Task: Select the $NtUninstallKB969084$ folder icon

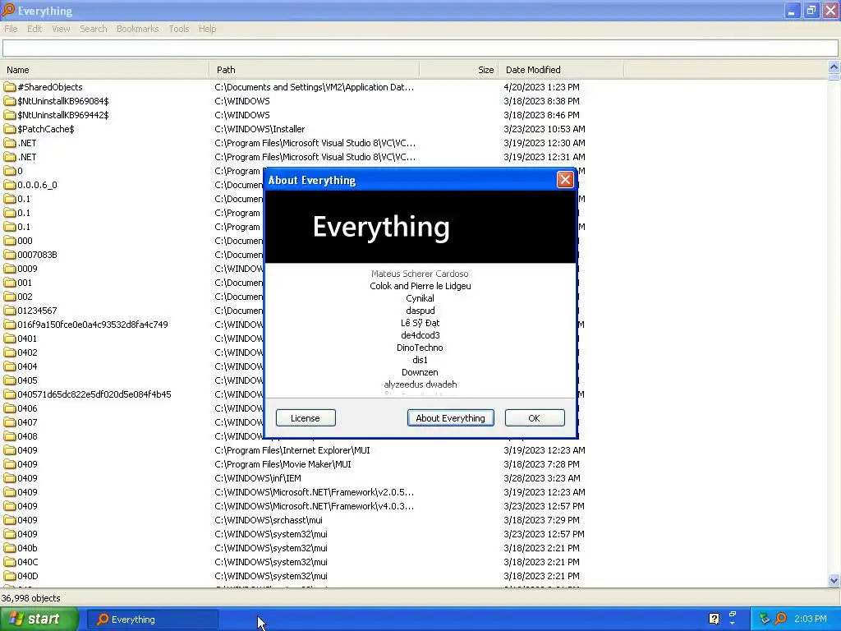Action: (10, 101)
